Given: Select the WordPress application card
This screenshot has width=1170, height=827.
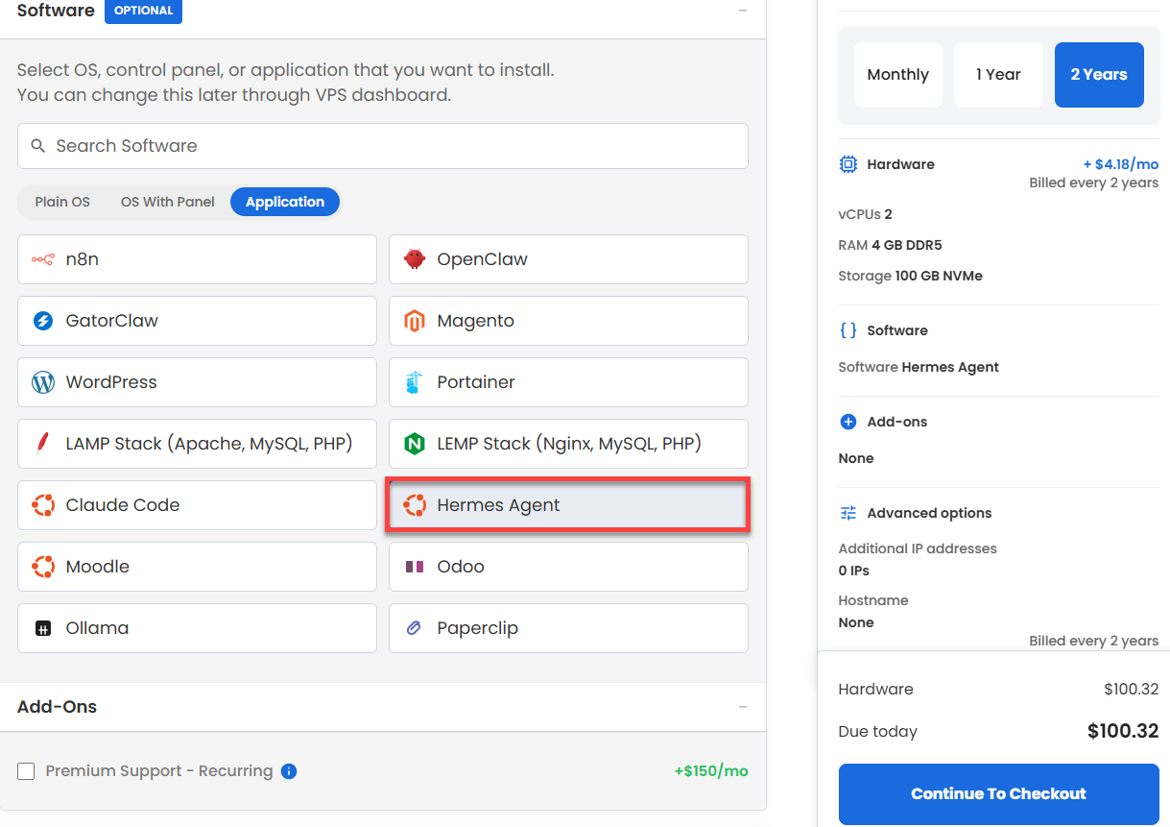Looking at the screenshot, I should 197,382.
